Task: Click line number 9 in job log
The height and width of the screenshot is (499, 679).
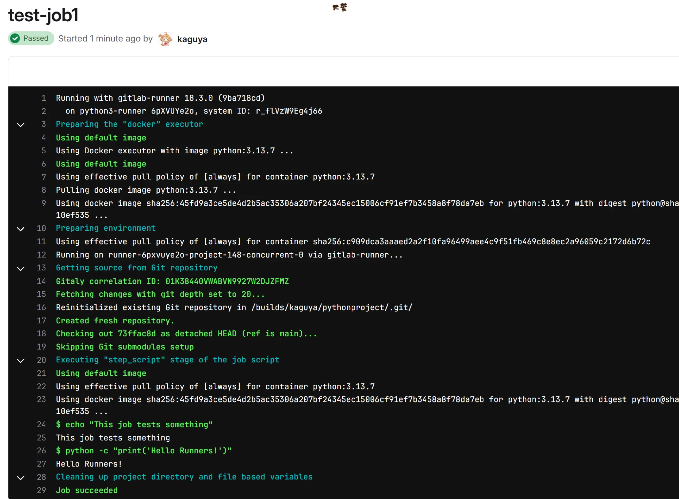Action: point(44,203)
